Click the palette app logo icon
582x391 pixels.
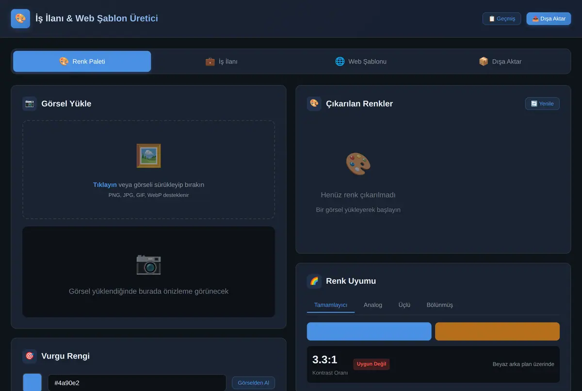pos(20,18)
